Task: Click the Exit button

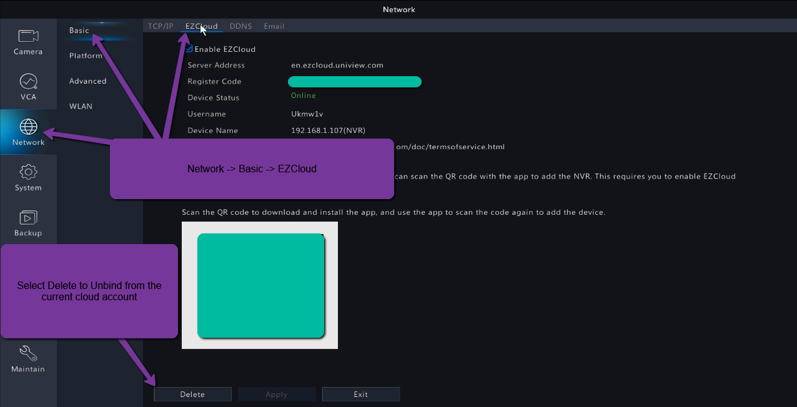Action: point(360,395)
